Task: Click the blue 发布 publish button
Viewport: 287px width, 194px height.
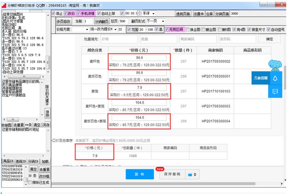Action: tap(140, 174)
